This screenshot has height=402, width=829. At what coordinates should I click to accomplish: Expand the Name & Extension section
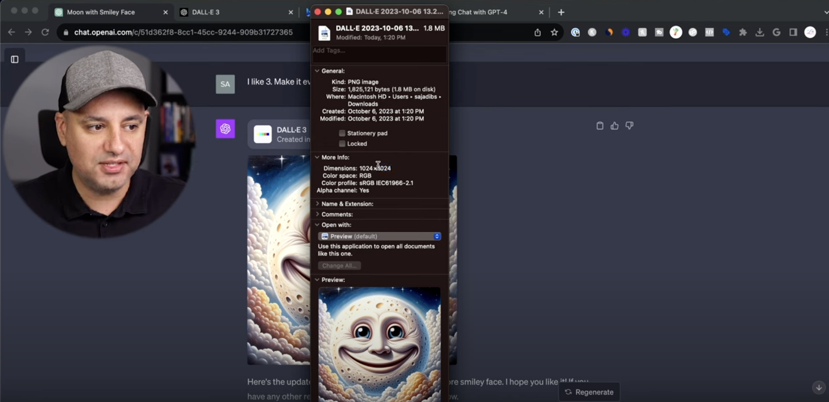tap(317, 204)
